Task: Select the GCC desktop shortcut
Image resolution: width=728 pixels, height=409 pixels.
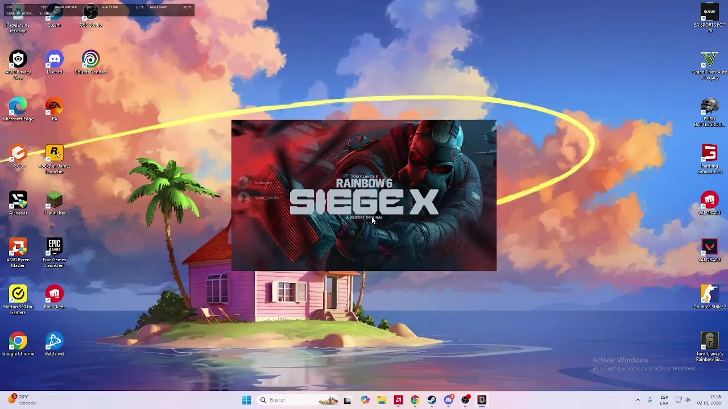Action: tap(18, 156)
